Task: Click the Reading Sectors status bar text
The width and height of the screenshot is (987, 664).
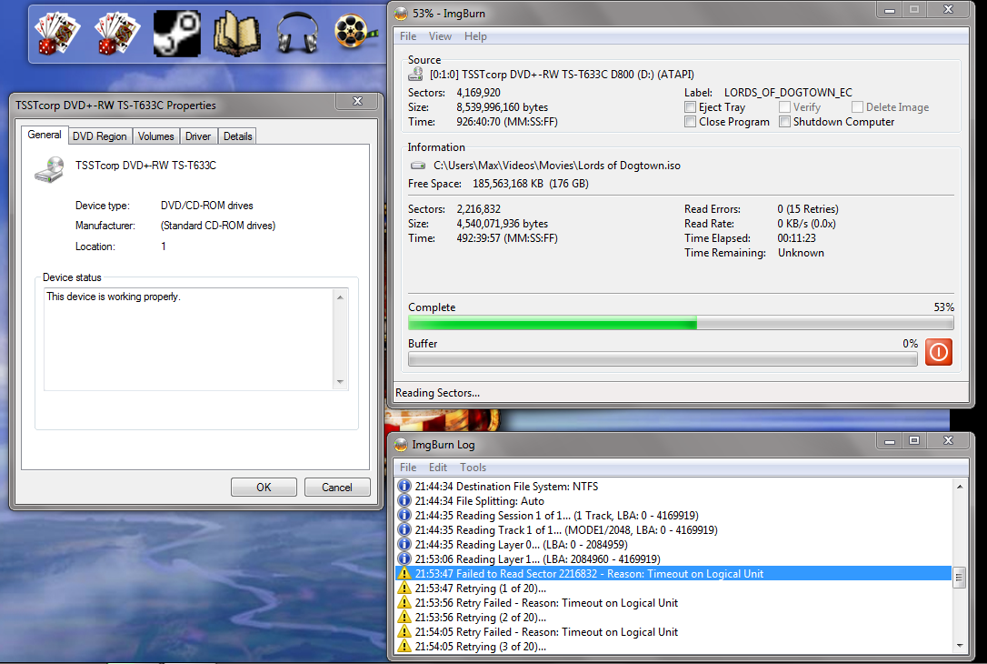Action: (437, 392)
